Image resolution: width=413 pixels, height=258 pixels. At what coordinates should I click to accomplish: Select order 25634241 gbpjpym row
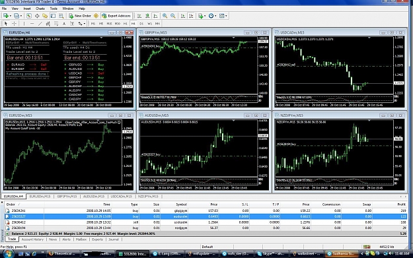click(x=206, y=210)
